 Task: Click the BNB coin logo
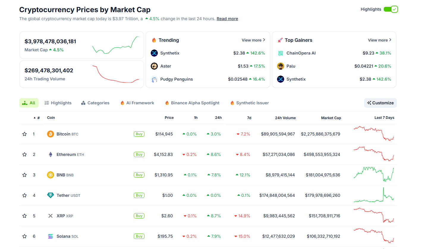coord(50,175)
